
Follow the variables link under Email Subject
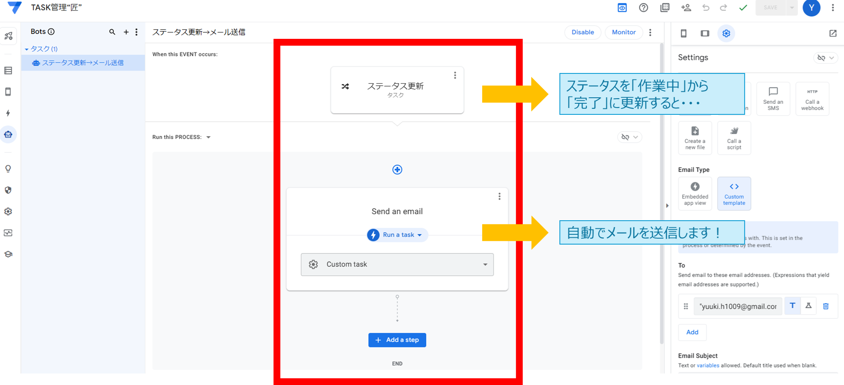708,365
